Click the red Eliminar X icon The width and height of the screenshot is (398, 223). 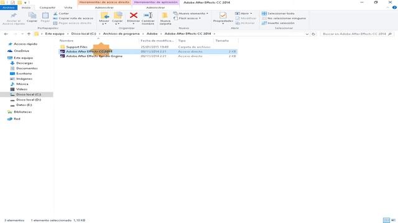[134, 15]
